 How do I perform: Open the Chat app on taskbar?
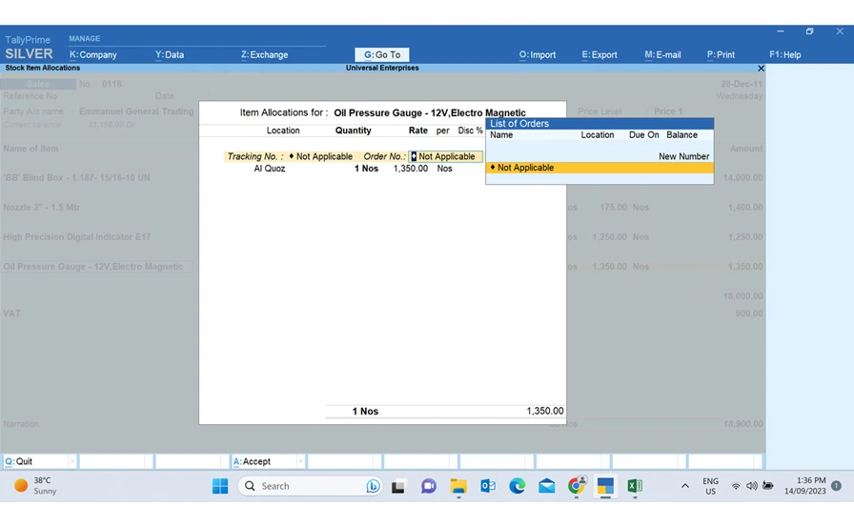pos(428,486)
